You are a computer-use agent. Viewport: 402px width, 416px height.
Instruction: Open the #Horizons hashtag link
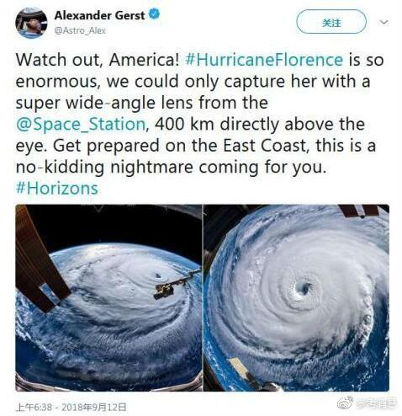[57, 188]
